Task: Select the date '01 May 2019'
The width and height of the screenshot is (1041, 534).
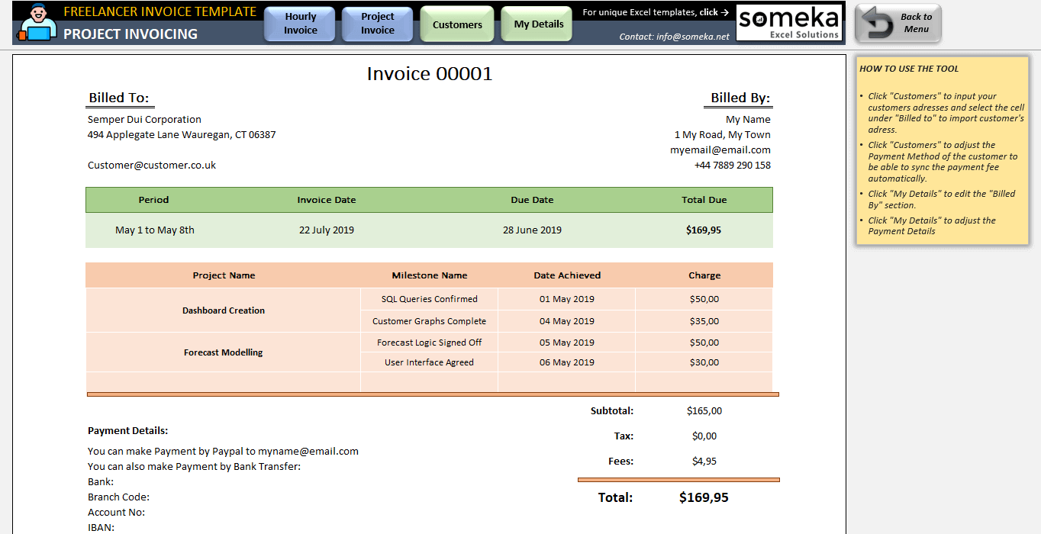Action: coord(567,299)
